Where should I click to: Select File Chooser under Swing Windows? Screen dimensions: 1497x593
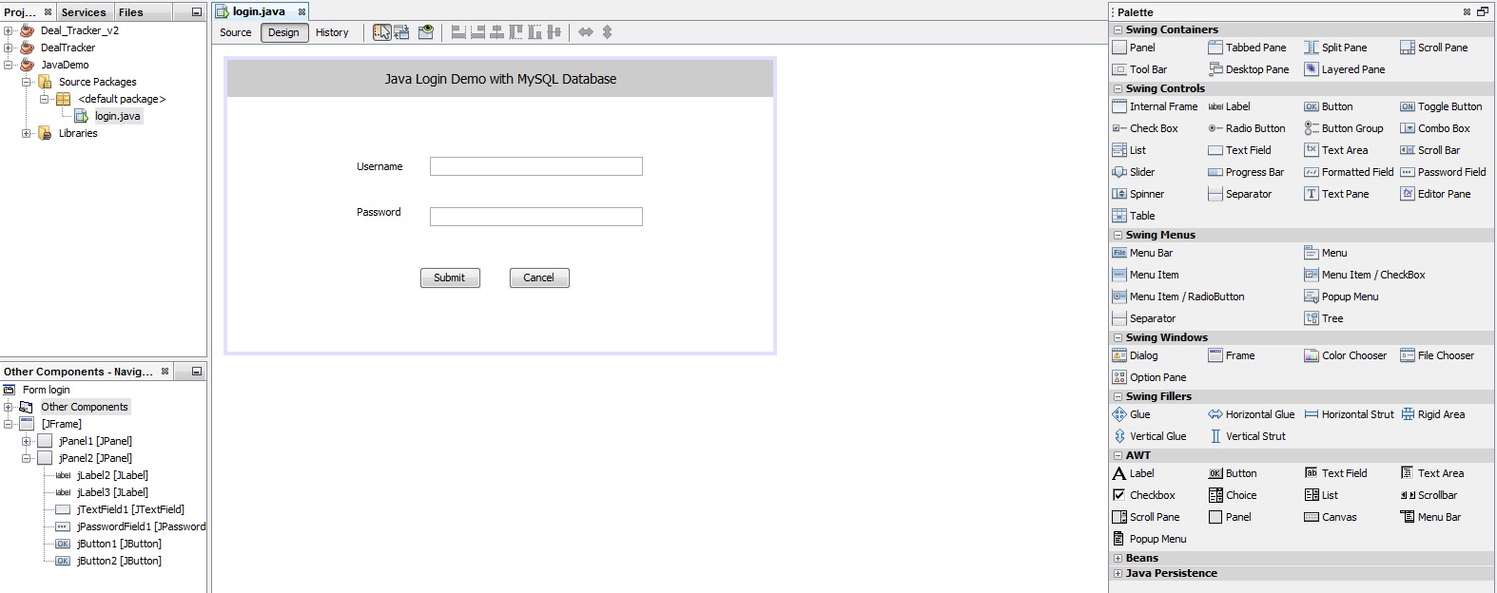coord(1437,355)
